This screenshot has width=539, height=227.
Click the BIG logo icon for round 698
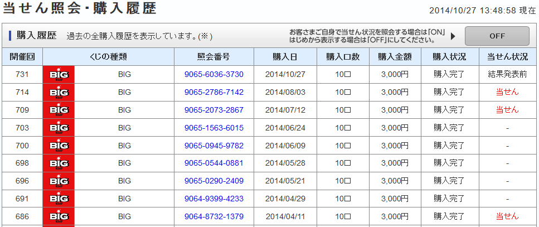[x=59, y=163]
